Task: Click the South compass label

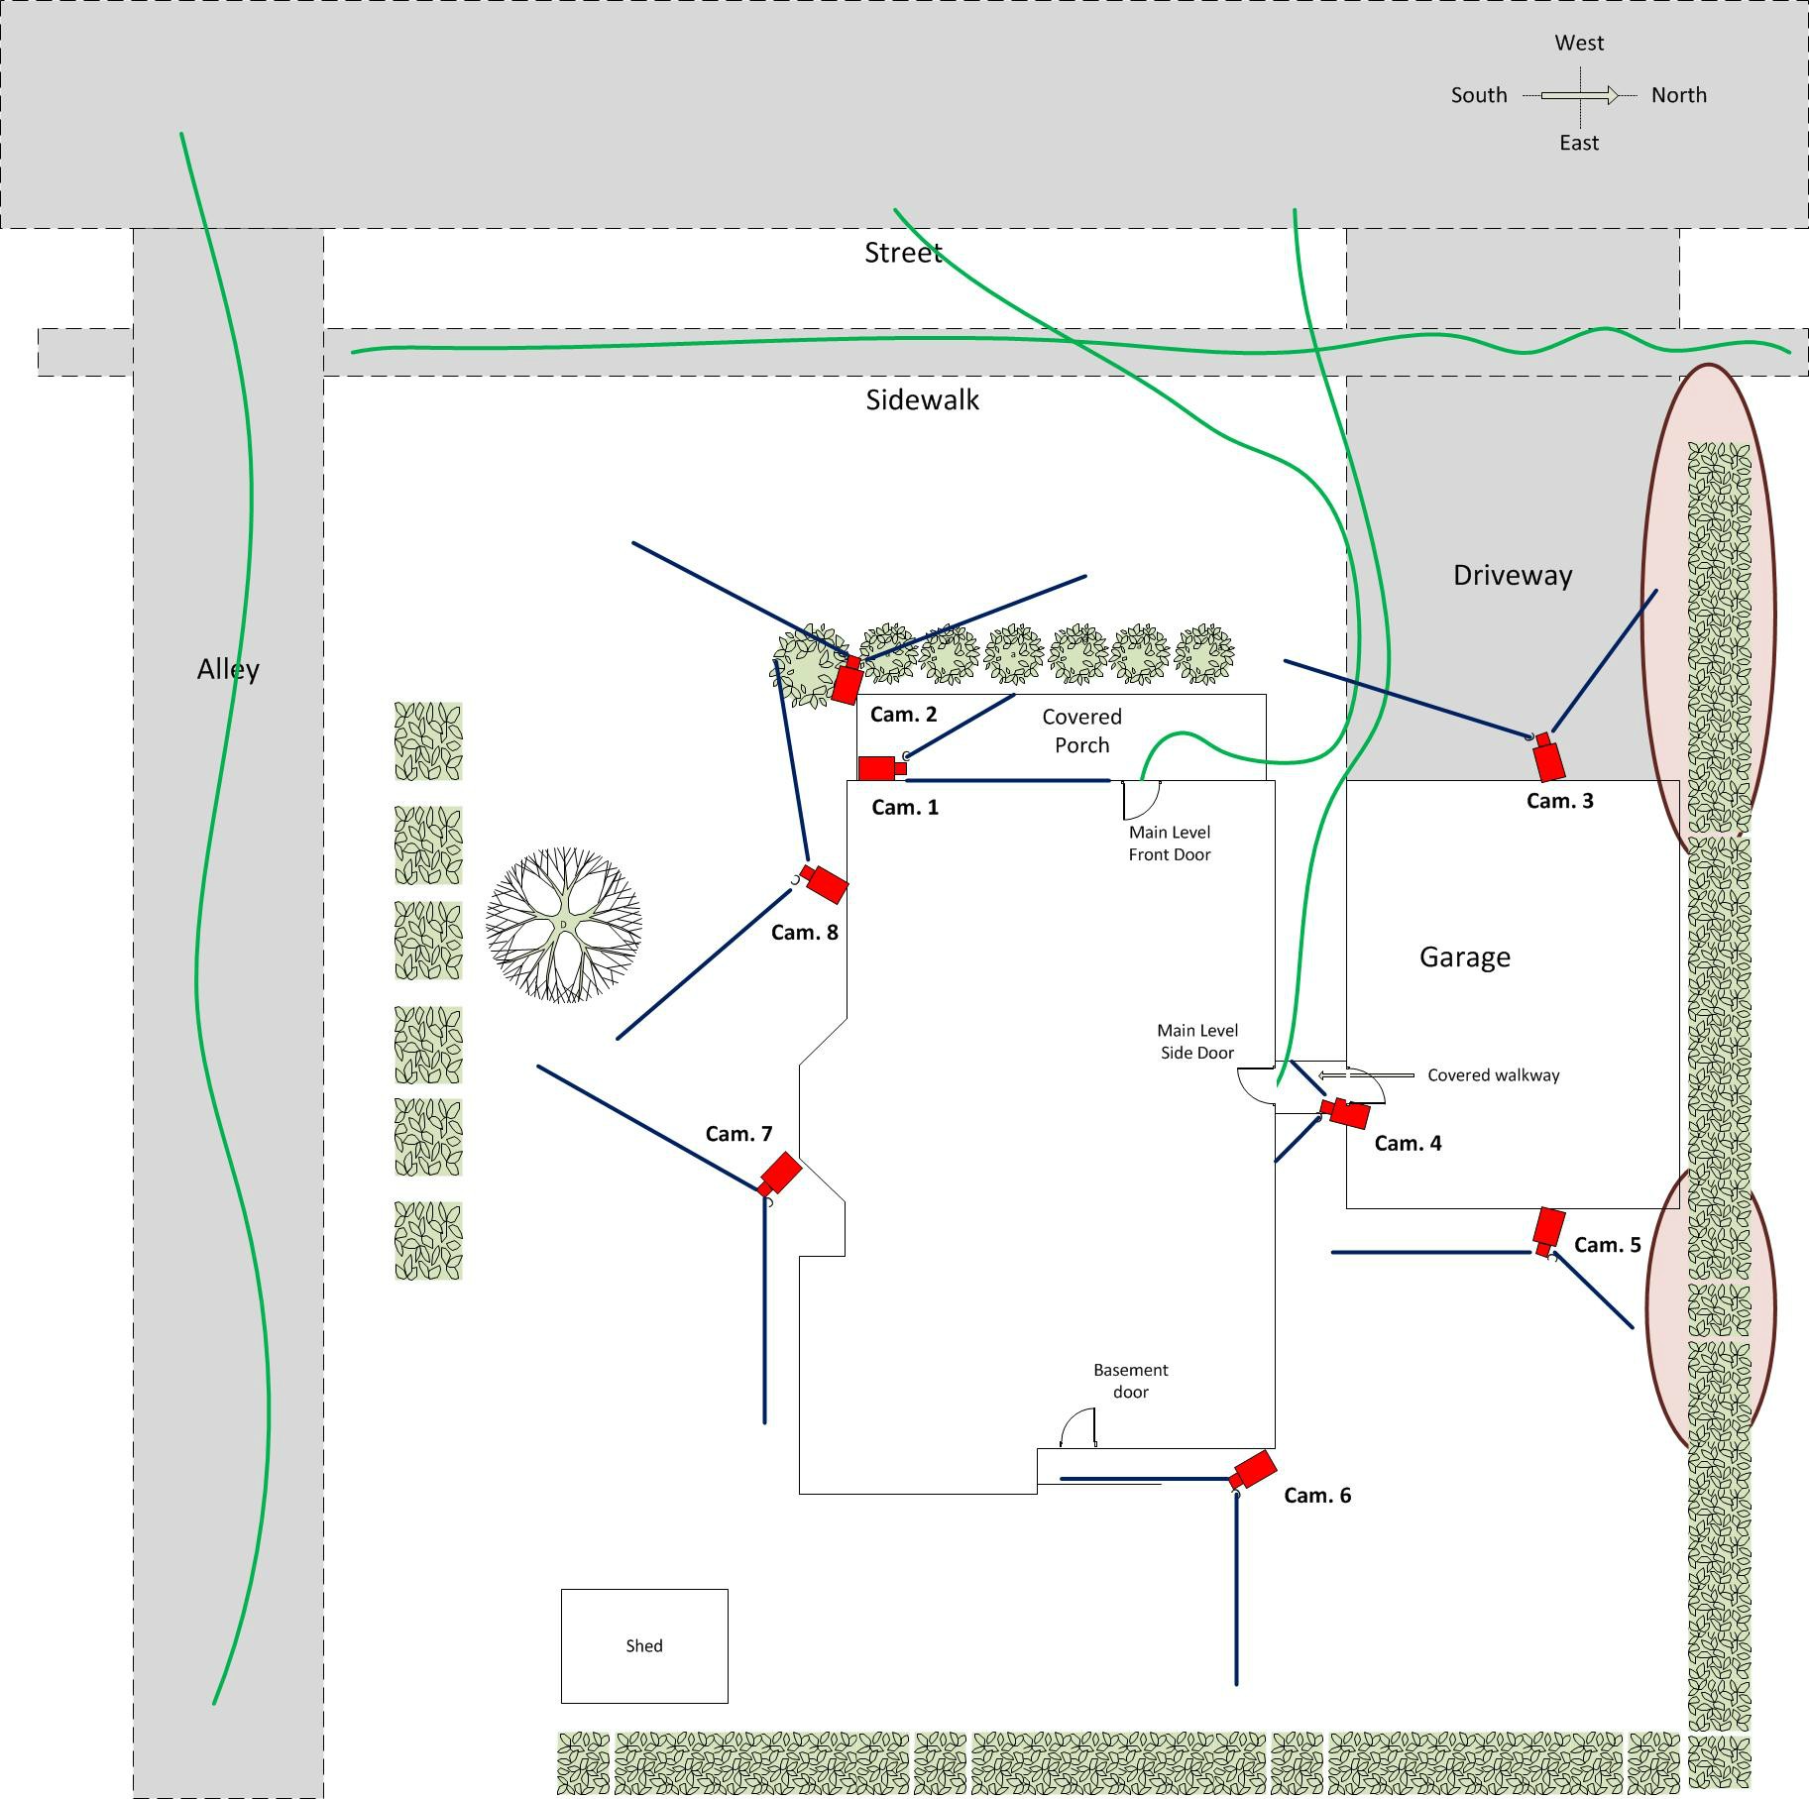Action: 1479,95
